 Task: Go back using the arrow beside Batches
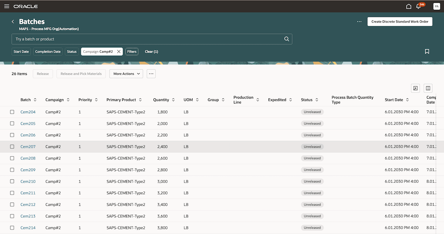coord(13,22)
